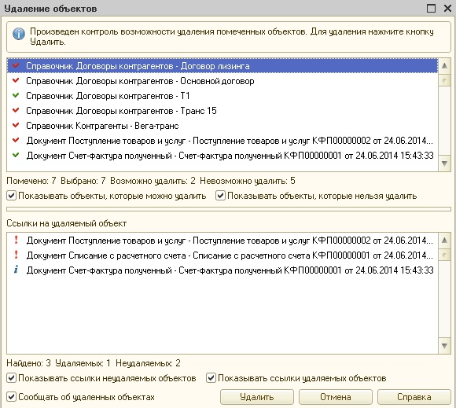Click the exclamation icon beside Списание с расчетного счета
The image size is (456, 408).
(x=16, y=255)
